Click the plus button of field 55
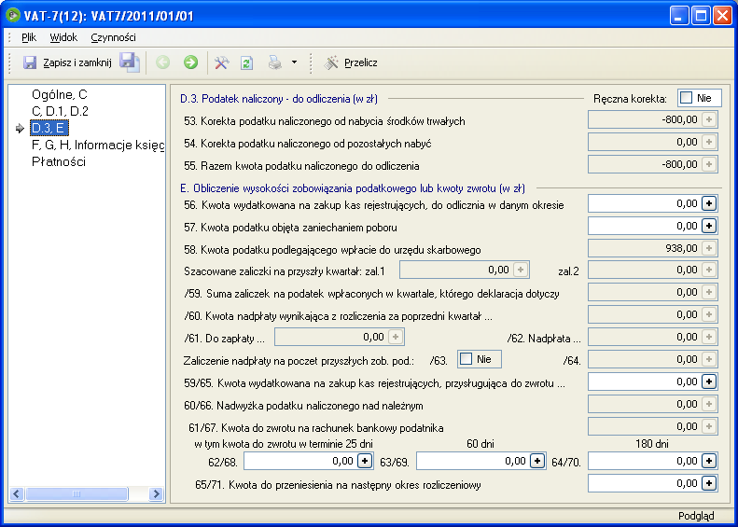Screen dimensions: 738x527 [709, 165]
